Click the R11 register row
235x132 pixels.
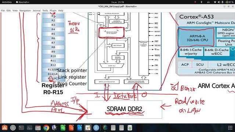click(53, 60)
